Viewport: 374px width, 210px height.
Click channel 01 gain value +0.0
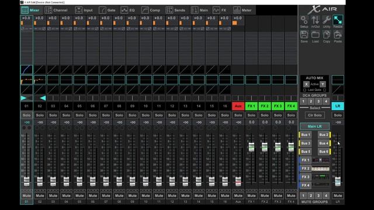click(26, 18)
